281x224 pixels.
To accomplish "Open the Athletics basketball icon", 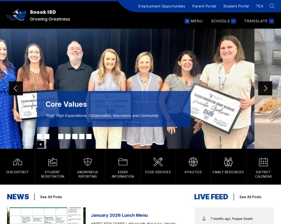I will (x=193, y=162).
